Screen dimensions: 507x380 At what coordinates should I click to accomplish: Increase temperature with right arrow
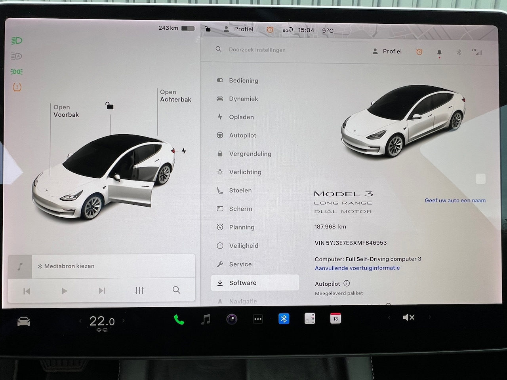tap(124, 321)
